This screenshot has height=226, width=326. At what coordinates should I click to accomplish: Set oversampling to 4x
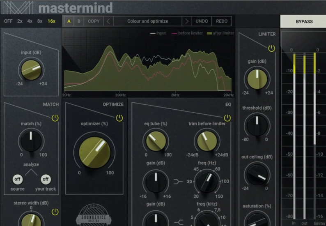30,21
